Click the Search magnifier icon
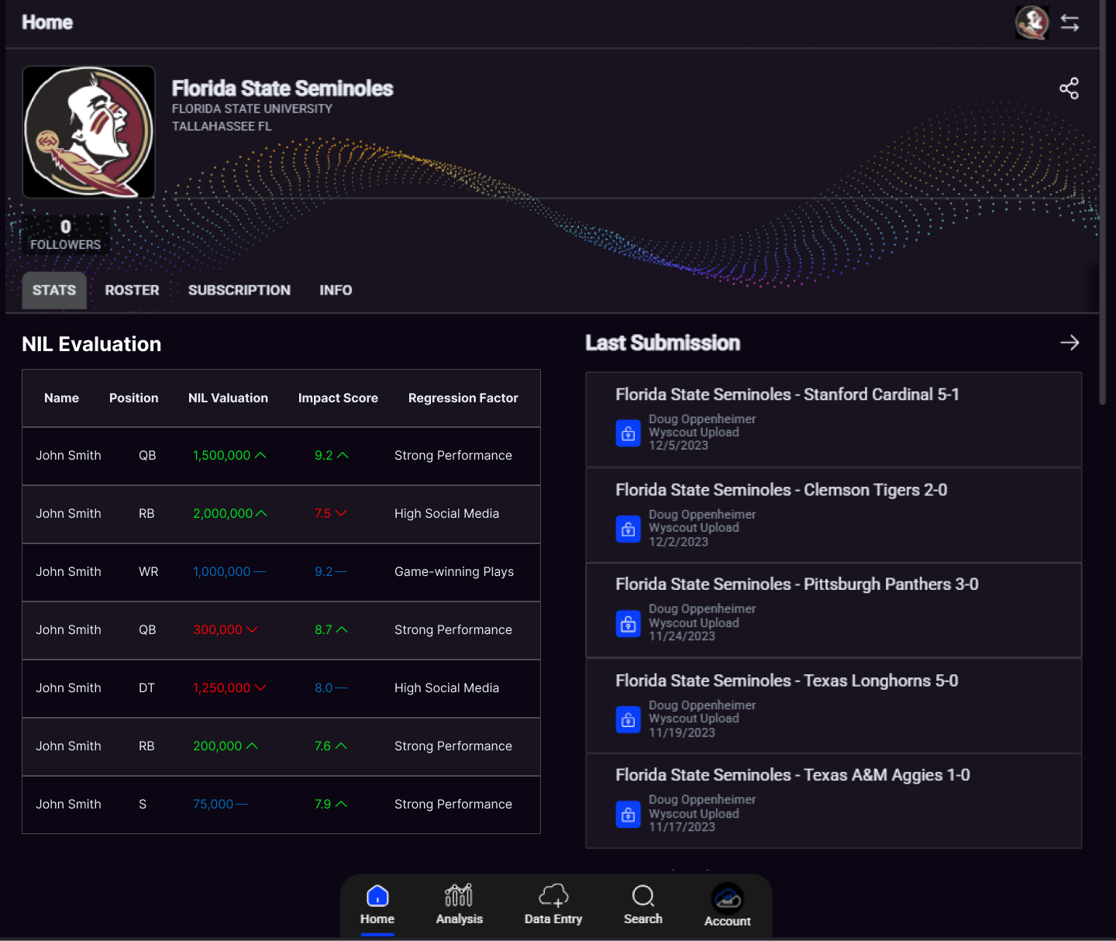The image size is (1116, 941). [643, 896]
